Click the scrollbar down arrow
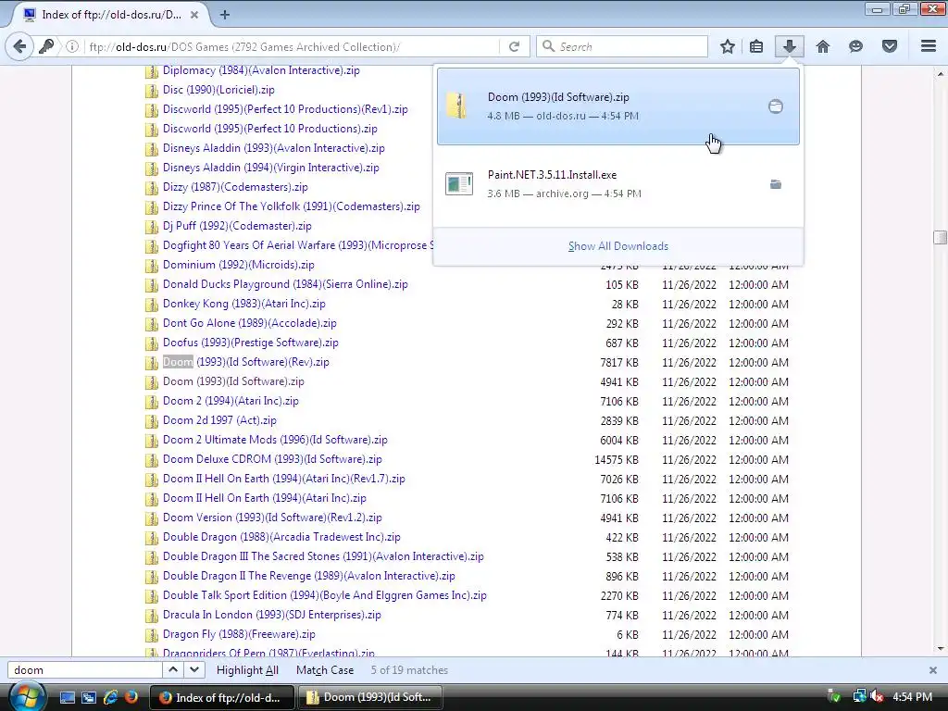Image resolution: width=948 pixels, height=711 pixels. [941, 649]
